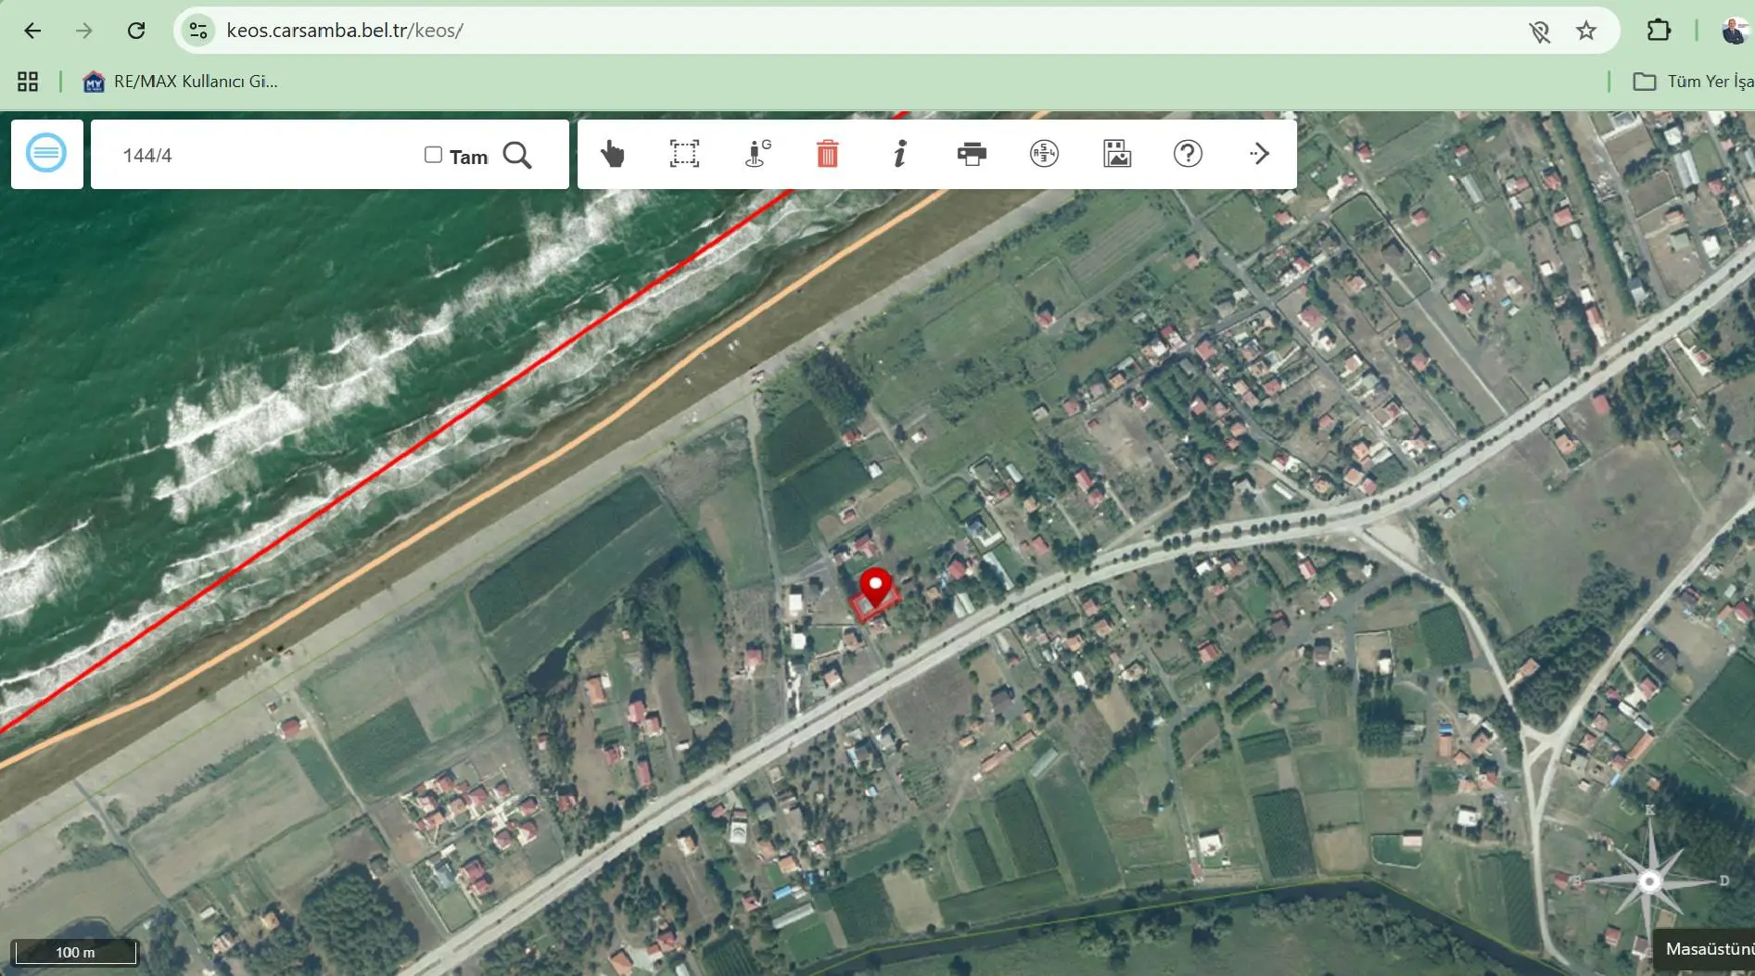
Task: Click the red trash delete icon
Action: 827,154
